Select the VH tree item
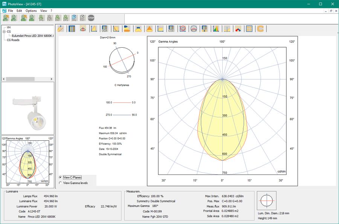The image size is (339, 224). pos(9,27)
